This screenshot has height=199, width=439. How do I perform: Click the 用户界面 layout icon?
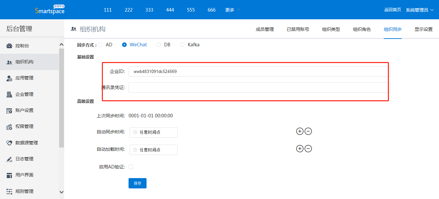tap(9, 175)
